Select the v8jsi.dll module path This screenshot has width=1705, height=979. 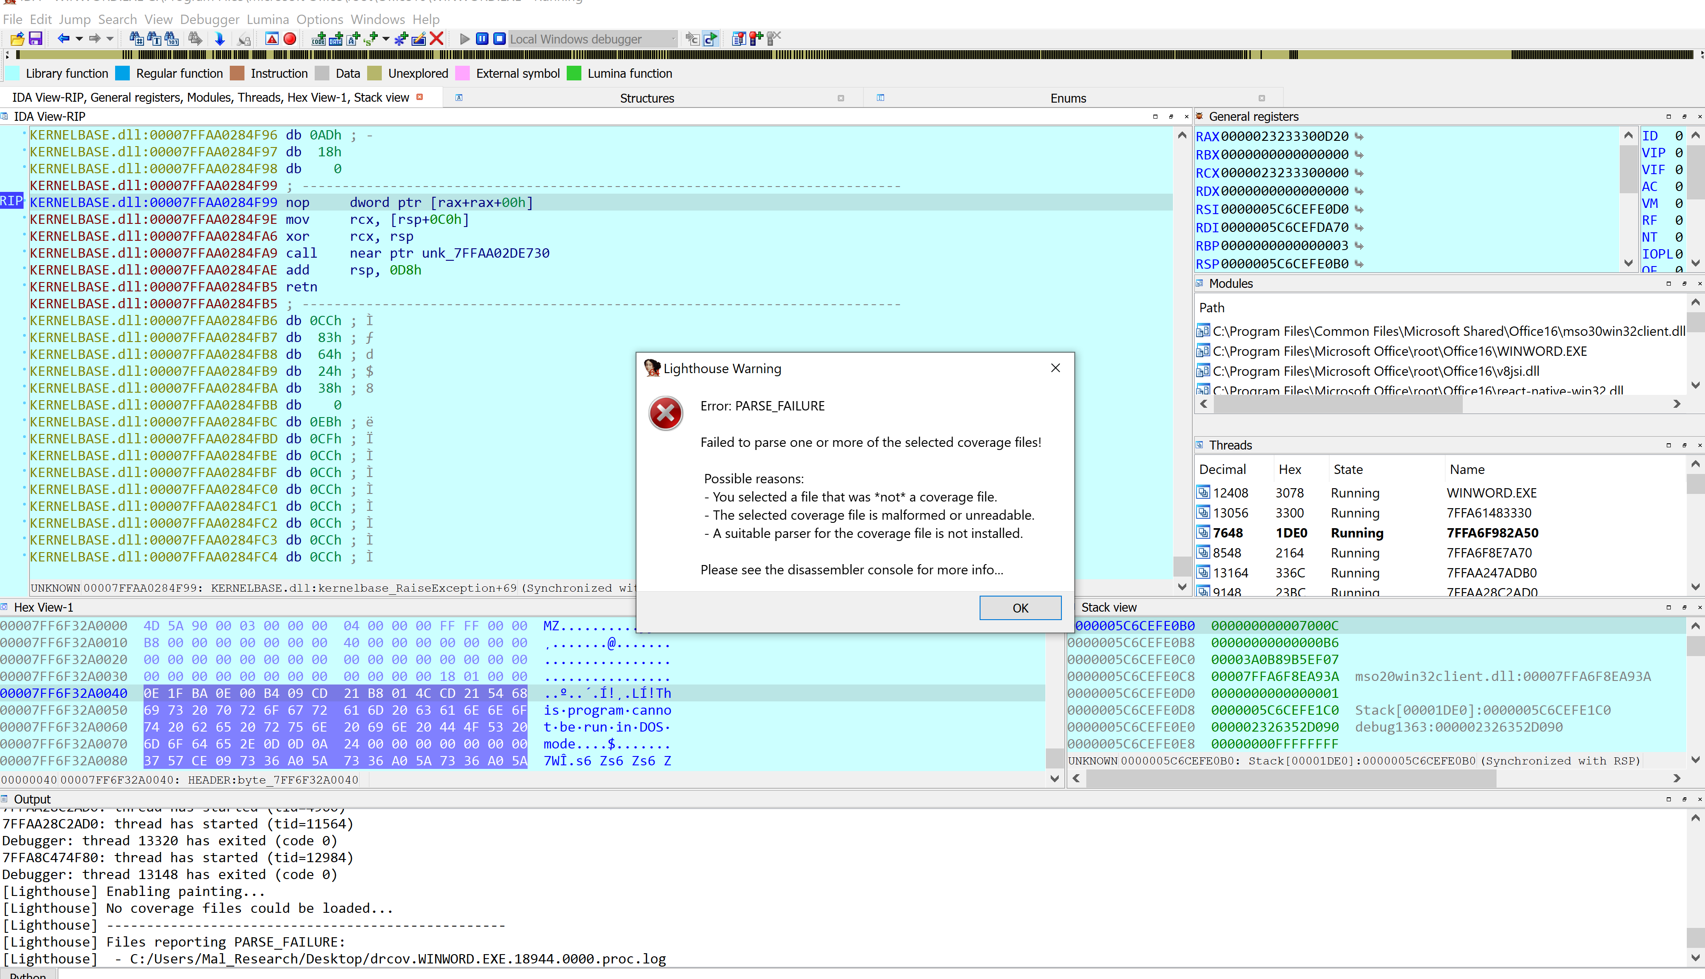(x=1375, y=371)
